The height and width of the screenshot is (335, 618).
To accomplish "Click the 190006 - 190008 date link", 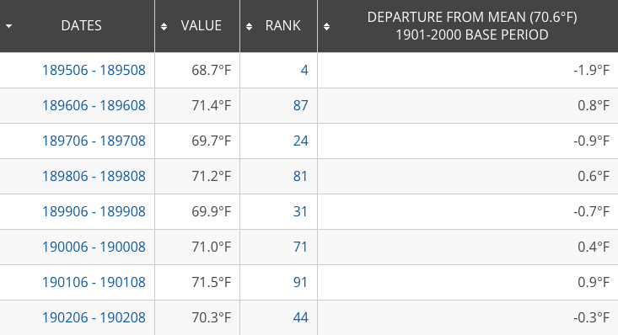I will 94,247.
